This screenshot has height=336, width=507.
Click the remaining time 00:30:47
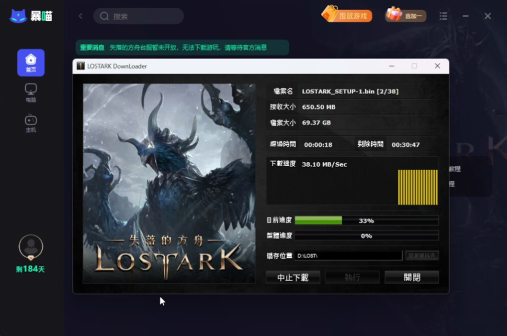[406, 145]
